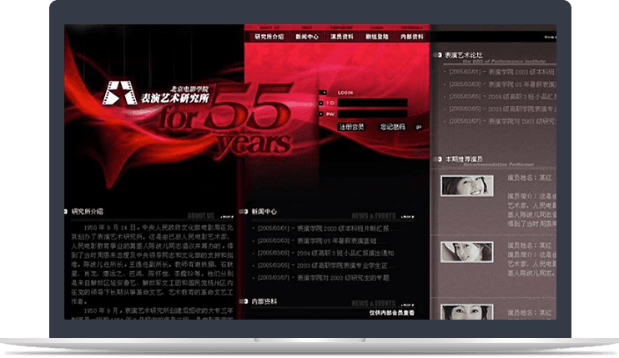Open 表演艺术论坛 post dated 2005/03/03
This screenshot has height=358, width=619.
point(502,84)
